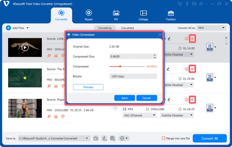Image resolution: width=232 pixels, height=147 pixels.
Task: Click the shopping cart purchase icon
Action: (x=180, y=4)
